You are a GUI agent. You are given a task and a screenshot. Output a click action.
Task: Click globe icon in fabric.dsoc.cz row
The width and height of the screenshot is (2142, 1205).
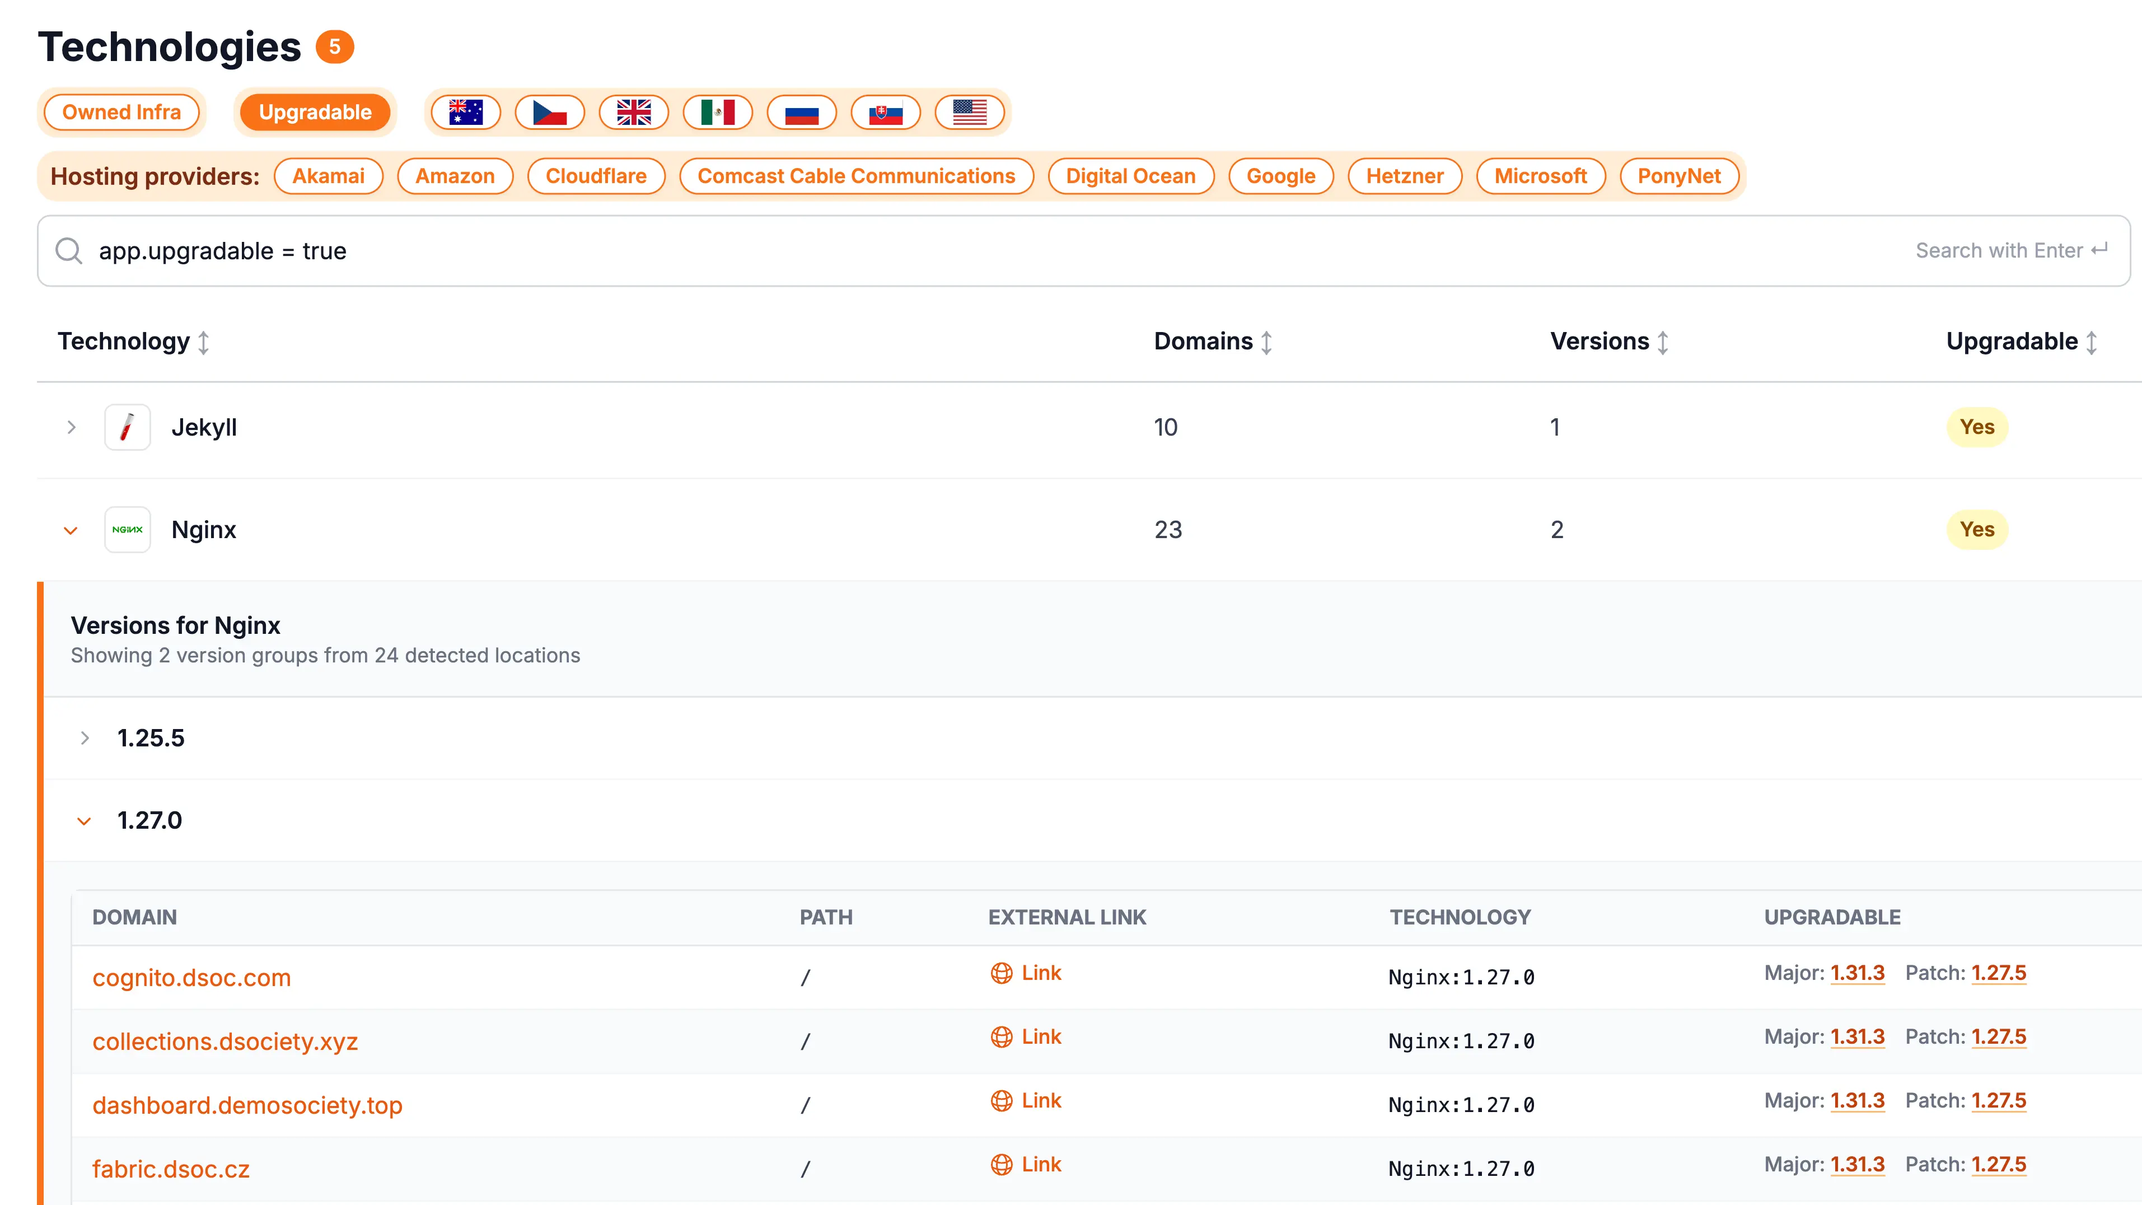pos(1001,1164)
